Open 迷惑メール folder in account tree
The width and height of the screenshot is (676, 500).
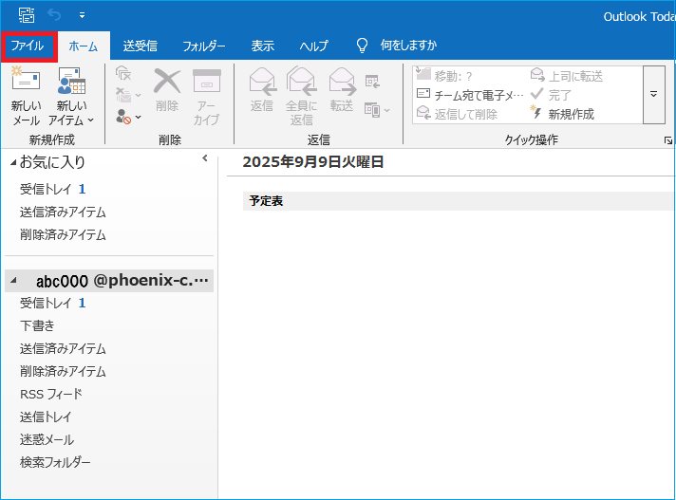click(x=47, y=439)
